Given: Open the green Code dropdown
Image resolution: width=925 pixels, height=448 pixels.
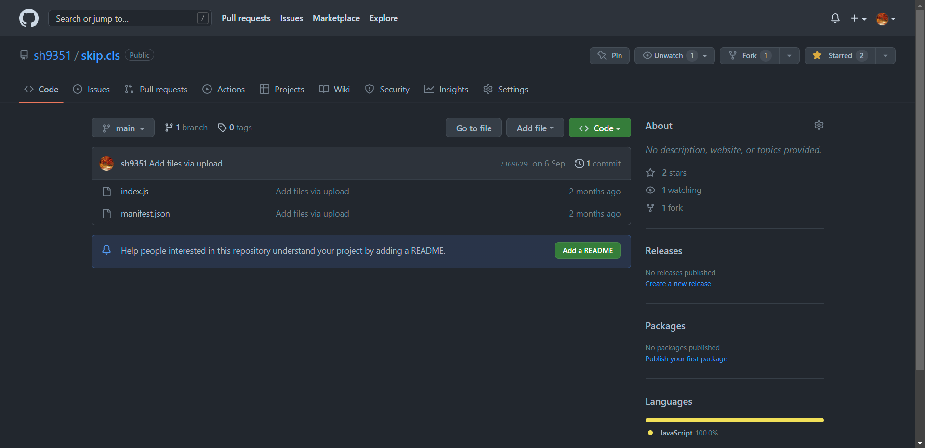Looking at the screenshot, I should (x=599, y=128).
